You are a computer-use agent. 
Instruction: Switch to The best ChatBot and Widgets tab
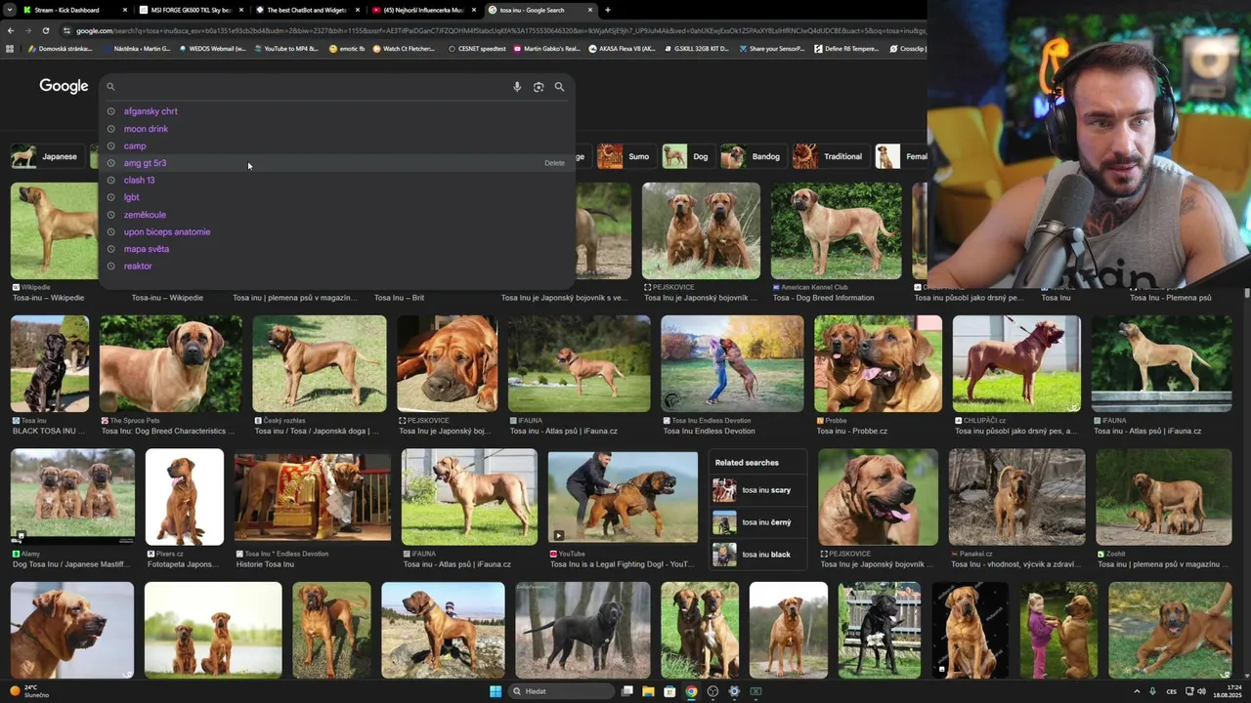(x=306, y=10)
